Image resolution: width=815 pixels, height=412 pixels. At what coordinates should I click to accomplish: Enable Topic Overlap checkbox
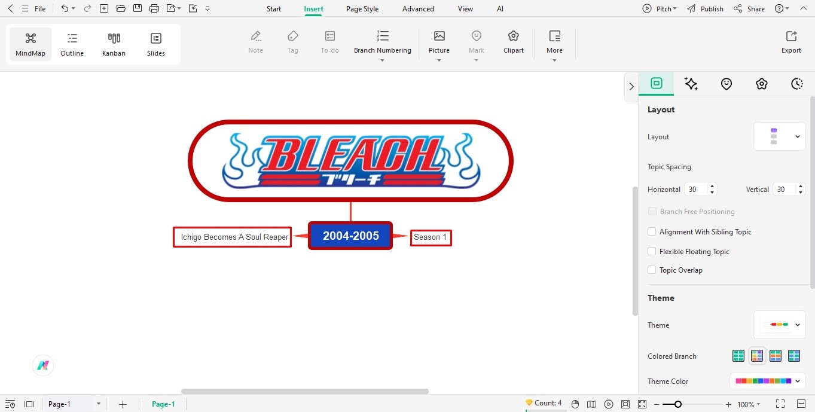[x=652, y=270]
